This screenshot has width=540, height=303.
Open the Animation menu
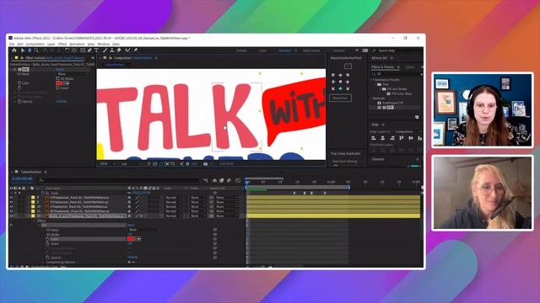point(77,45)
